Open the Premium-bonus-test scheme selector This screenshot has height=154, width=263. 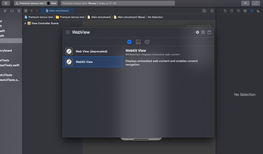pyautogui.click(x=30, y=3)
